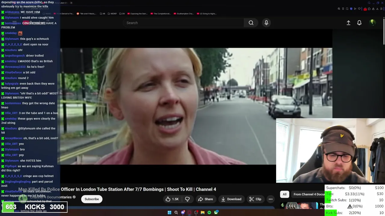Click chat username 'Flipflop4'
The width and height of the screenshot is (385, 216).
(x=11, y=166)
